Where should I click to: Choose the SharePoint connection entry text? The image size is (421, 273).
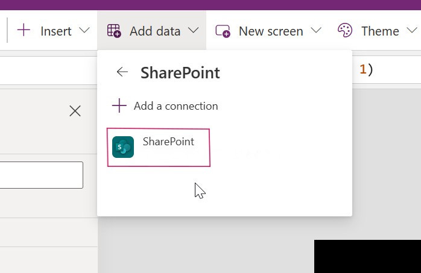[x=168, y=142]
